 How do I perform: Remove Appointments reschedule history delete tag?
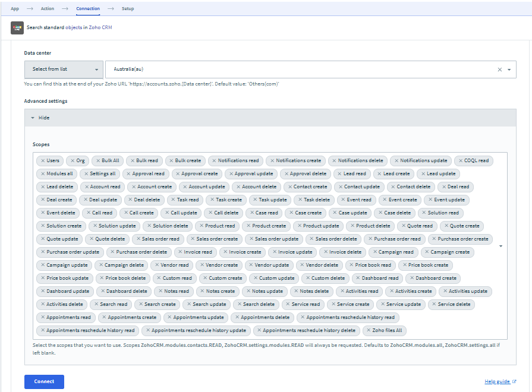(259, 330)
